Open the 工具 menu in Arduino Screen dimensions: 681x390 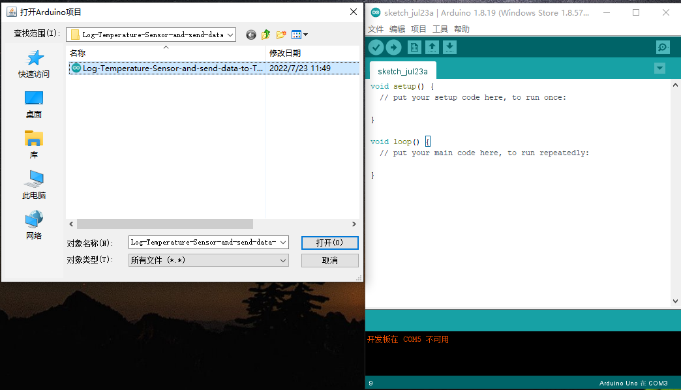point(440,29)
